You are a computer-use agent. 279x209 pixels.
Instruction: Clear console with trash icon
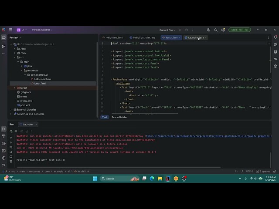click(11, 162)
